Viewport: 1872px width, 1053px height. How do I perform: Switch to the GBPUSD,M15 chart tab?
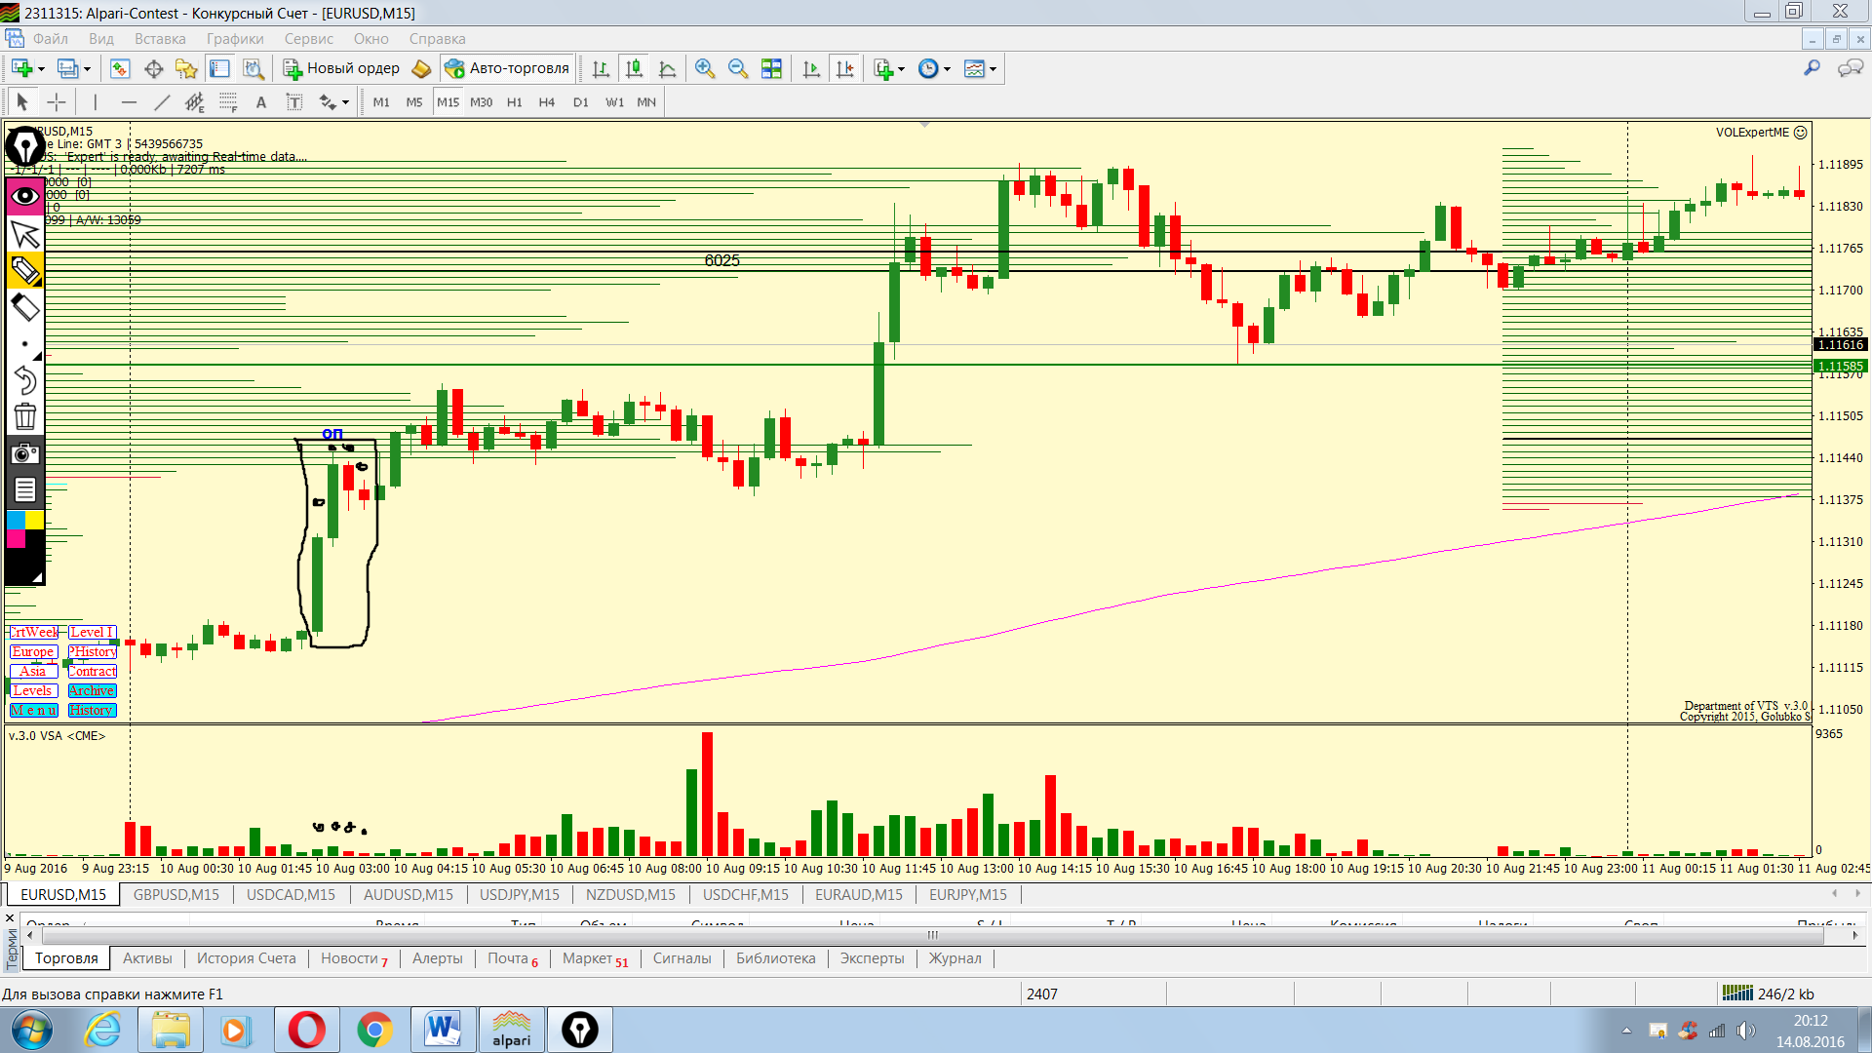176,894
